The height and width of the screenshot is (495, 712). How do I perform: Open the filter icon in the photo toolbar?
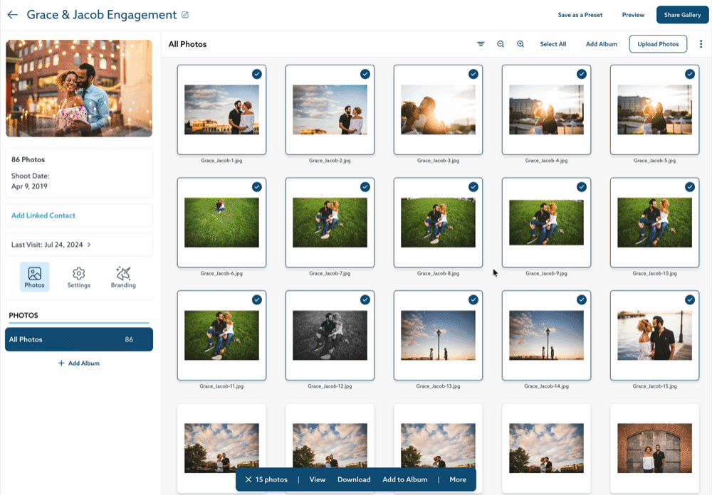(x=481, y=43)
